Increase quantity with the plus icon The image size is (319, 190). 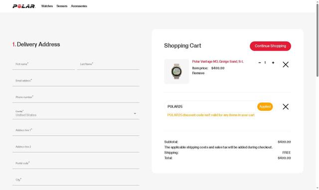pos(273,63)
